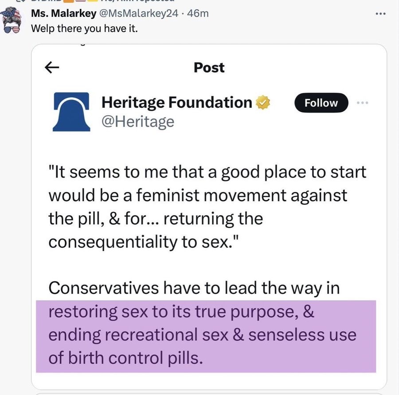Screen dimensions: 399x395
Task: Click the purple highlighted text block
Action: pyautogui.click(x=206, y=336)
